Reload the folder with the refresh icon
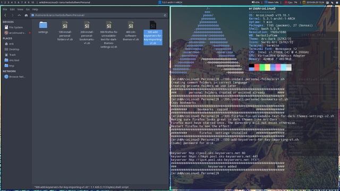 [x=165, y=15]
